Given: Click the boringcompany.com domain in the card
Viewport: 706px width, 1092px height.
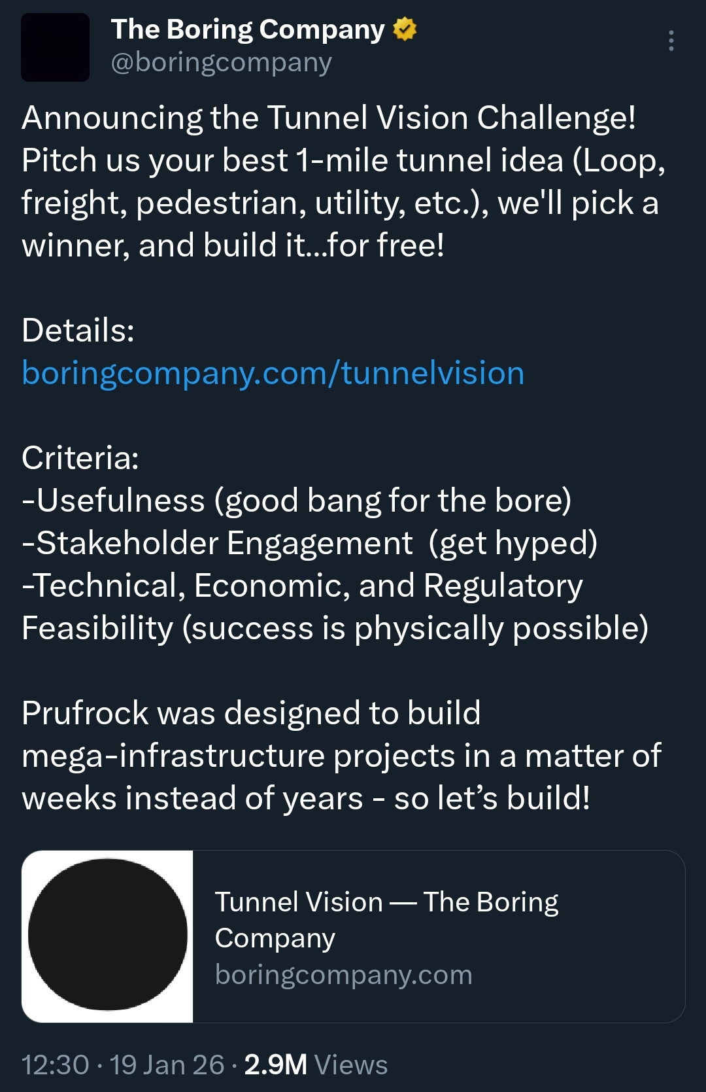Looking at the screenshot, I should [343, 975].
